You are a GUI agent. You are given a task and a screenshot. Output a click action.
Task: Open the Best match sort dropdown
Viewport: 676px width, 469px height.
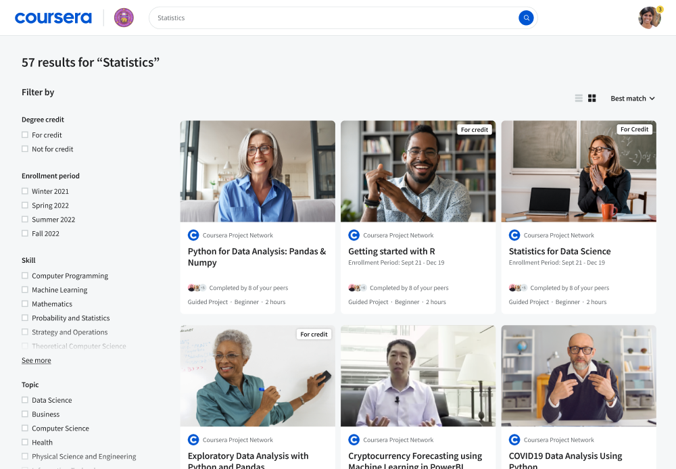click(633, 98)
